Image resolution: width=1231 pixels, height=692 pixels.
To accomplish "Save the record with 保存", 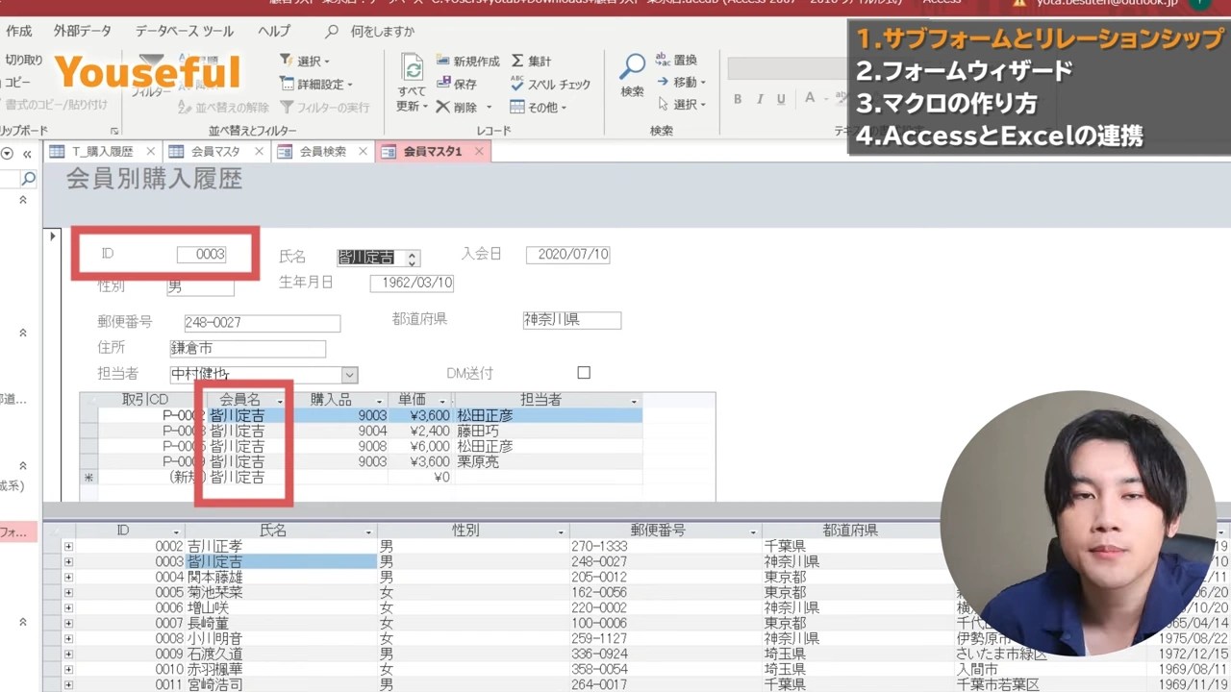I will click(x=456, y=84).
